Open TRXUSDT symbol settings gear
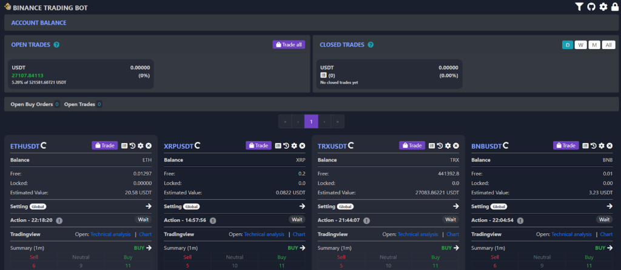This screenshot has height=270, width=621. [x=448, y=145]
